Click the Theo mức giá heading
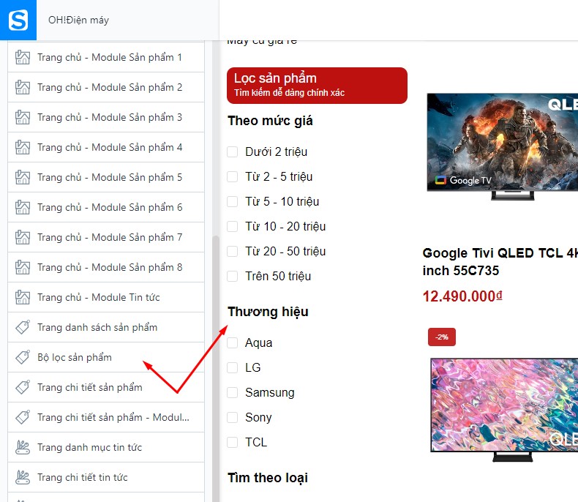This screenshot has width=578, height=502. pos(270,121)
